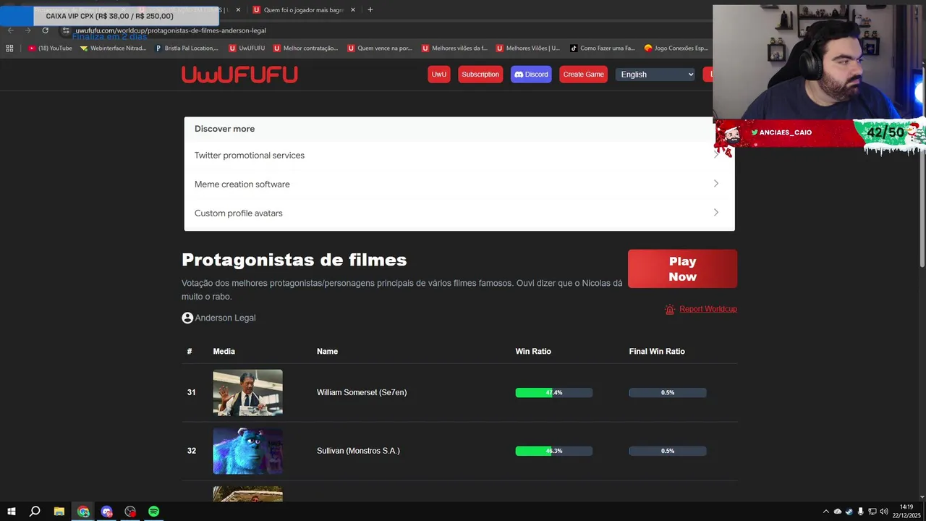The image size is (926, 521).
Task: Open the Windows Start menu
Action: point(11,512)
